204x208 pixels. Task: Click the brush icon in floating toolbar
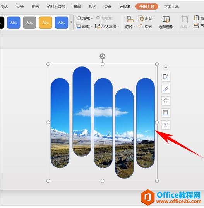tap(166, 89)
